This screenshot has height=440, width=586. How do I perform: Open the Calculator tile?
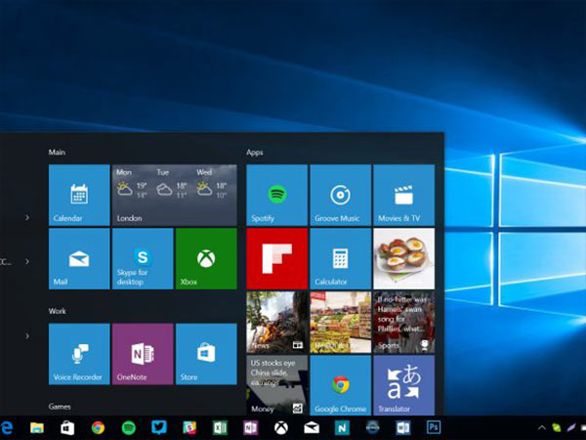point(340,258)
